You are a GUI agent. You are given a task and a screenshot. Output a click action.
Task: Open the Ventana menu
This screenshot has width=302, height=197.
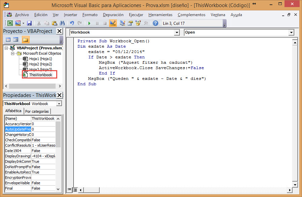pos(218,15)
